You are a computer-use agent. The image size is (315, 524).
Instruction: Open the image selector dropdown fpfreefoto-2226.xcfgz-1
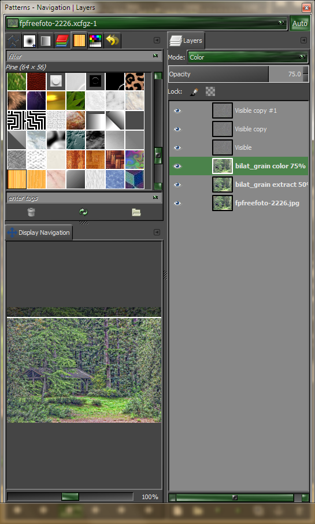coord(147,23)
